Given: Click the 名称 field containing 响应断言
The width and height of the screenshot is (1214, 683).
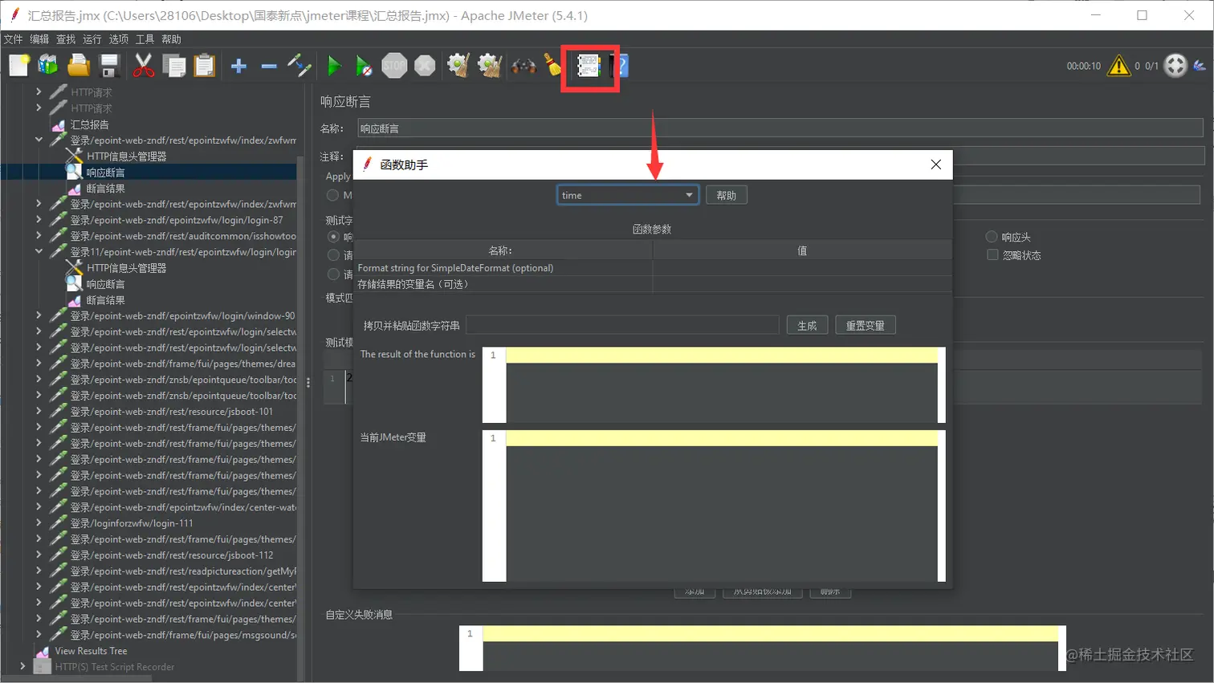Looking at the screenshot, I should tap(780, 128).
